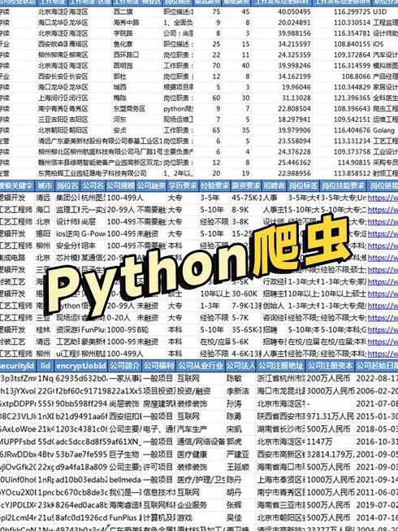Select the latitude value 40.050495
The image size is (398, 531).
[x=294, y=12]
